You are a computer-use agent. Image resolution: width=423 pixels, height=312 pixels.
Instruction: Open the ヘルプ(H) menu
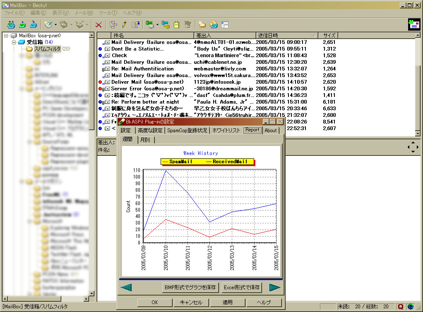coord(132,13)
